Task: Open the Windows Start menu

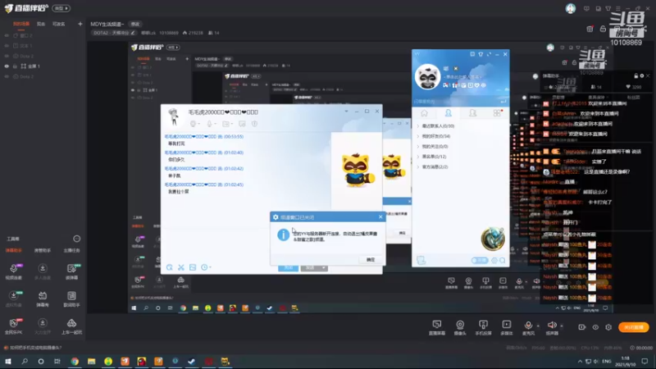Action: 7,361
